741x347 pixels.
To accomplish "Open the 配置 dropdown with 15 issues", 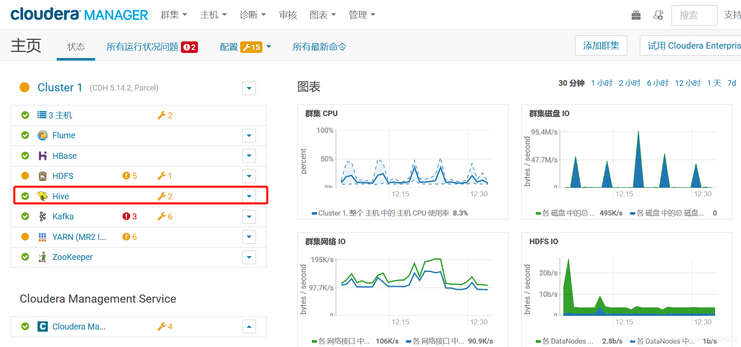I will [x=245, y=47].
